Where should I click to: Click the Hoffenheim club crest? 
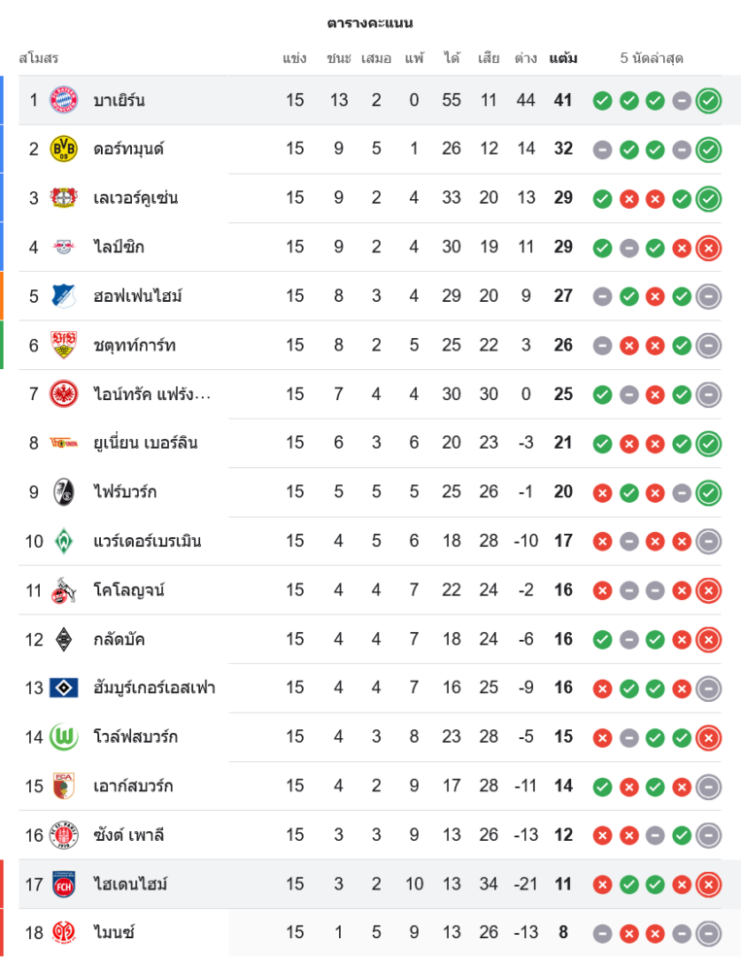(64, 296)
